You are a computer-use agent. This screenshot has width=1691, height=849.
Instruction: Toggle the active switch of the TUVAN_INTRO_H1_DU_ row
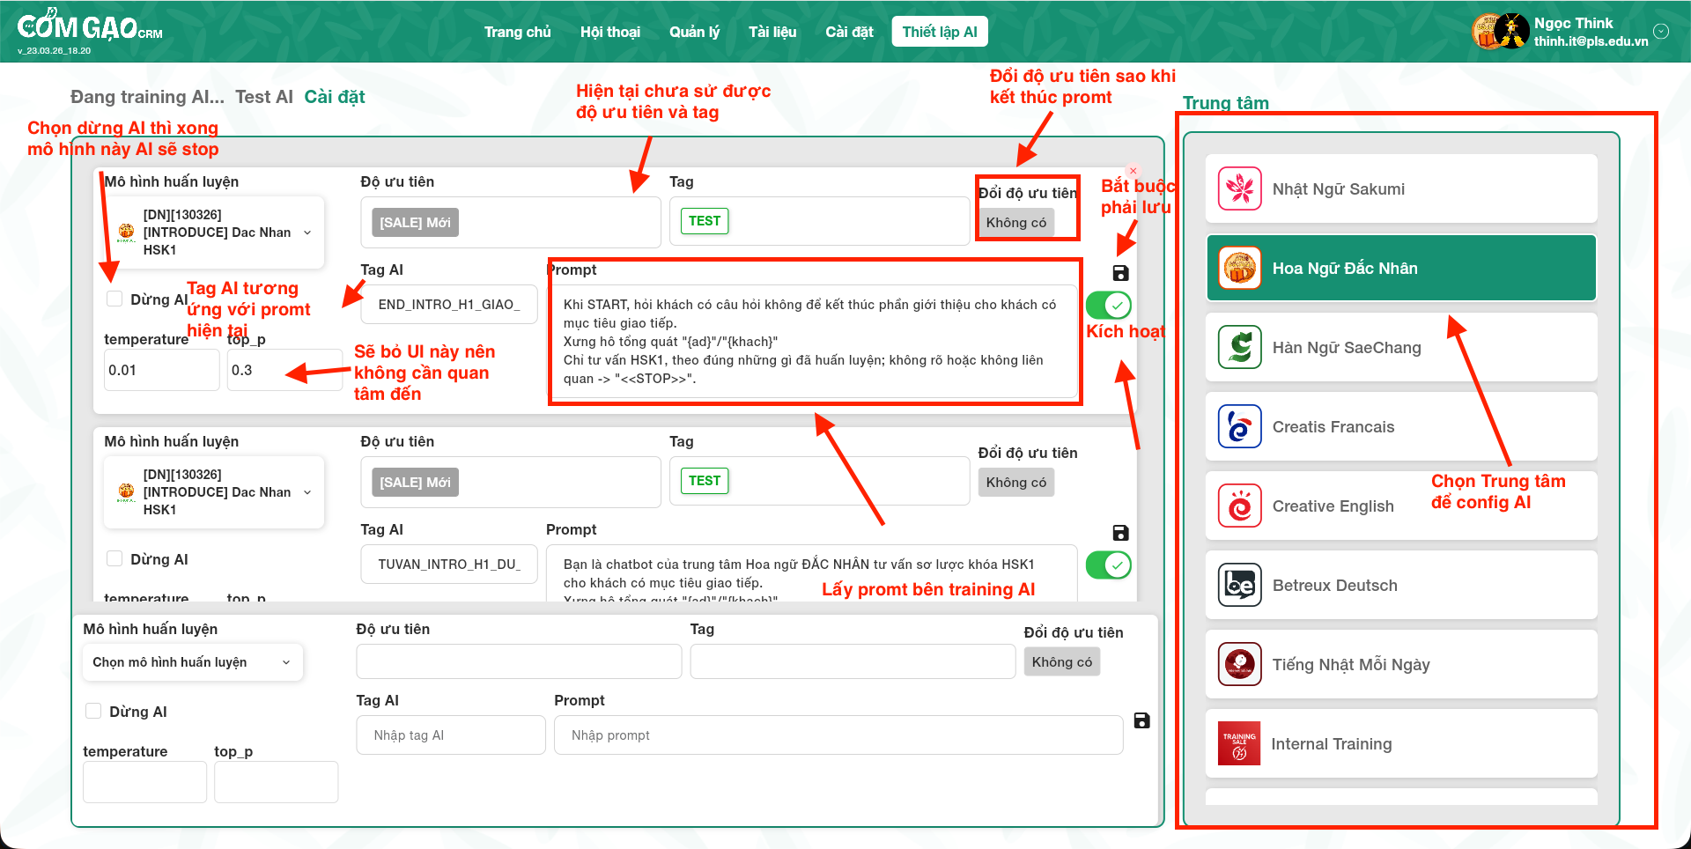pos(1109,565)
